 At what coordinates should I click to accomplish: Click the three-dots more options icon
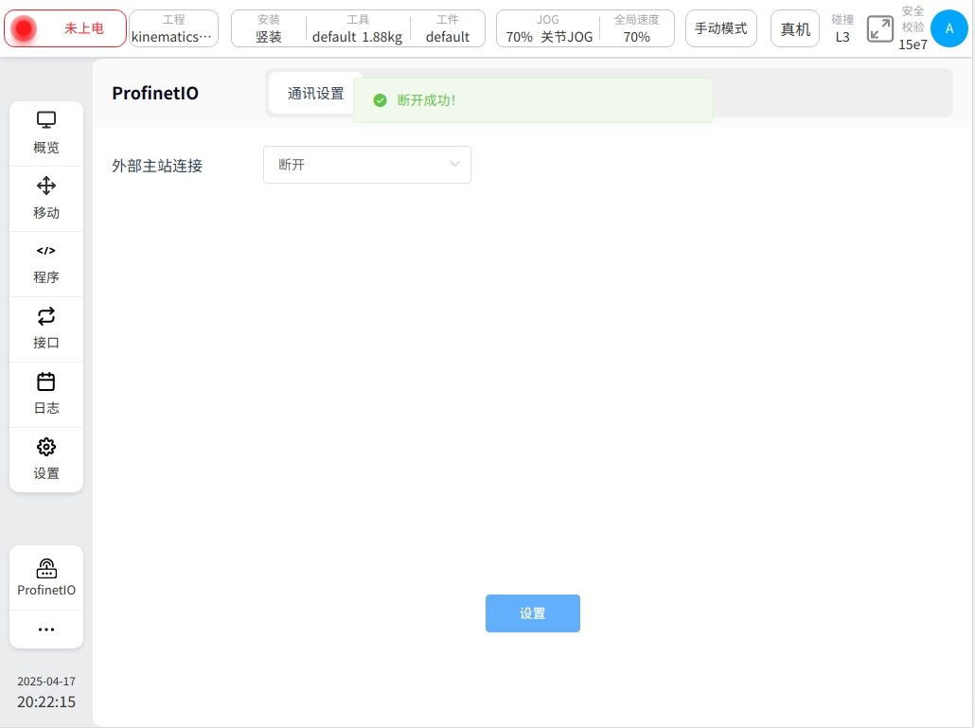[46, 630]
